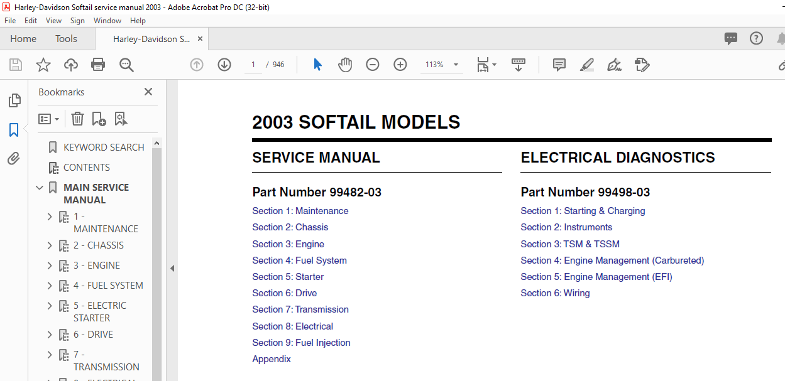Click the Save file icon

[16, 65]
